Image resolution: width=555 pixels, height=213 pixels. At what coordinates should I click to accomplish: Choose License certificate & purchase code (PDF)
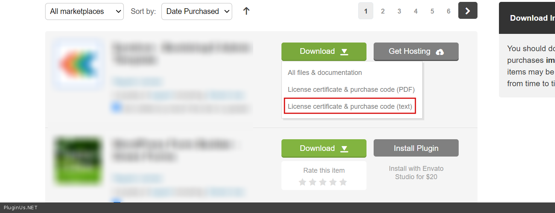pos(351,90)
